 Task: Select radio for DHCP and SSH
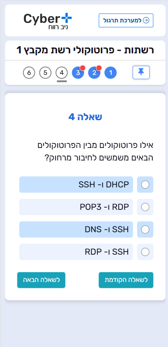[145, 185]
